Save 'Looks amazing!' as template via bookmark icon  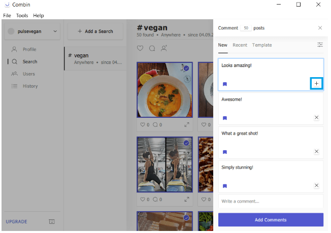pyautogui.click(x=225, y=84)
